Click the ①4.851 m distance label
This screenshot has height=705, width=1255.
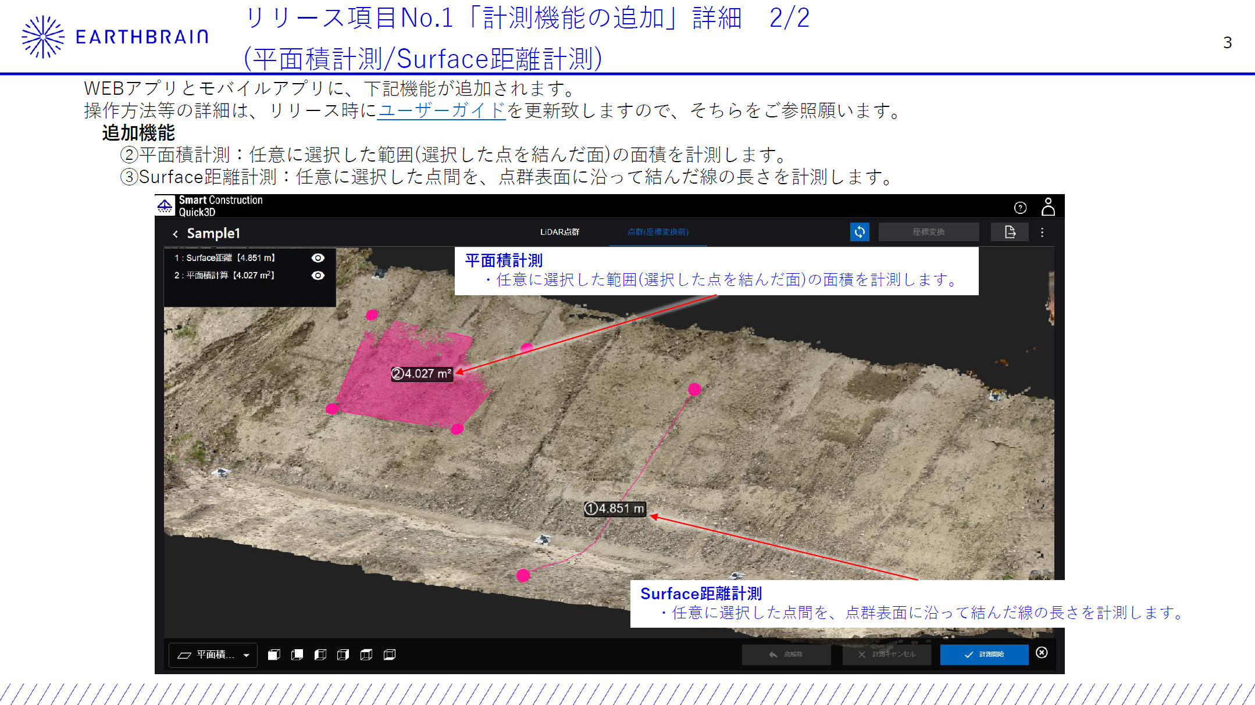tap(615, 509)
